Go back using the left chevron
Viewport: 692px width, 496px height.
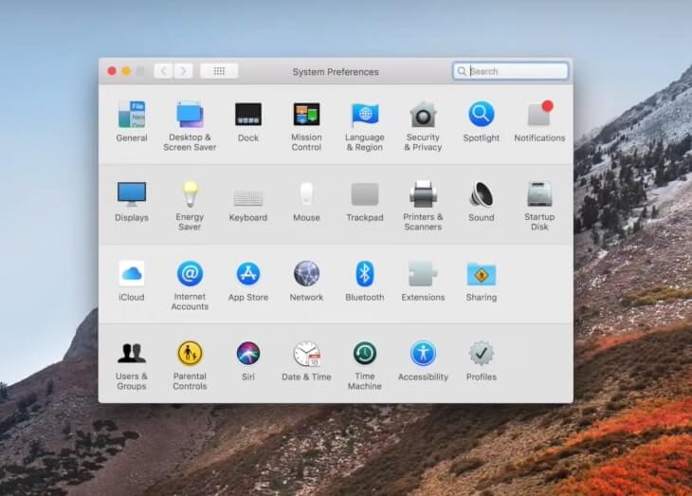(163, 71)
